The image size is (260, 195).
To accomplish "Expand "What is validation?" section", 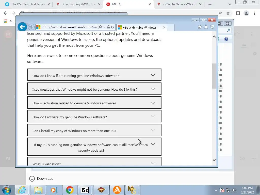I will click(94, 161).
